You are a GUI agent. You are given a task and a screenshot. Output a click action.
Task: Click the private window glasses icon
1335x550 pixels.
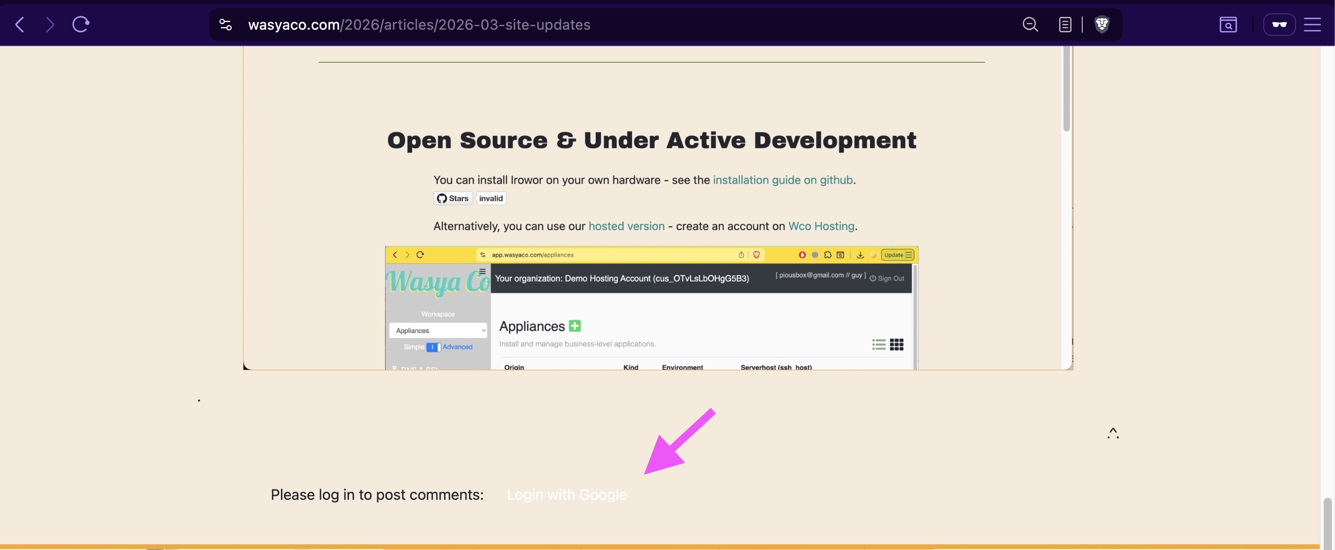[x=1279, y=25]
